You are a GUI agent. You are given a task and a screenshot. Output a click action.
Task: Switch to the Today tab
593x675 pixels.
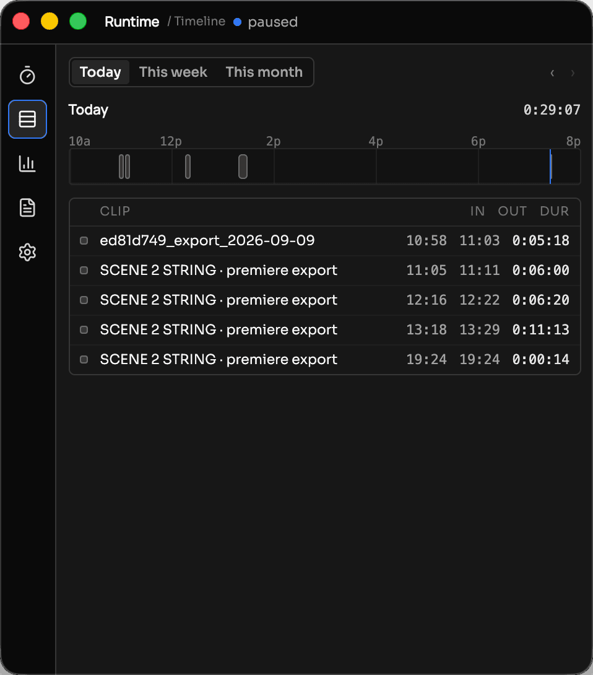point(100,72)
